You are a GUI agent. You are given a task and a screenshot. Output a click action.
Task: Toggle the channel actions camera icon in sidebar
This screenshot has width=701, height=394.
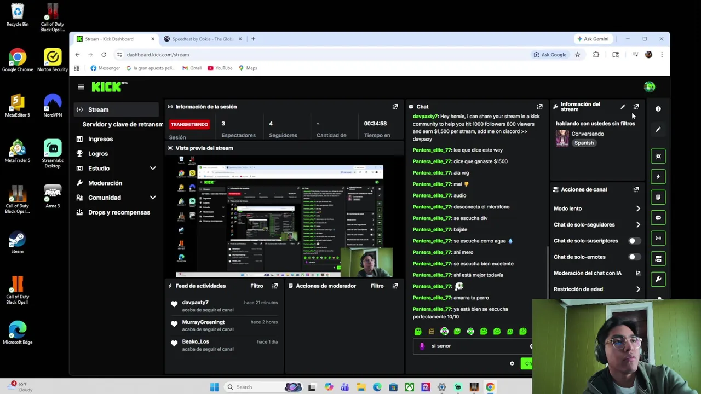pyautogui.click(x=658, y=259)
